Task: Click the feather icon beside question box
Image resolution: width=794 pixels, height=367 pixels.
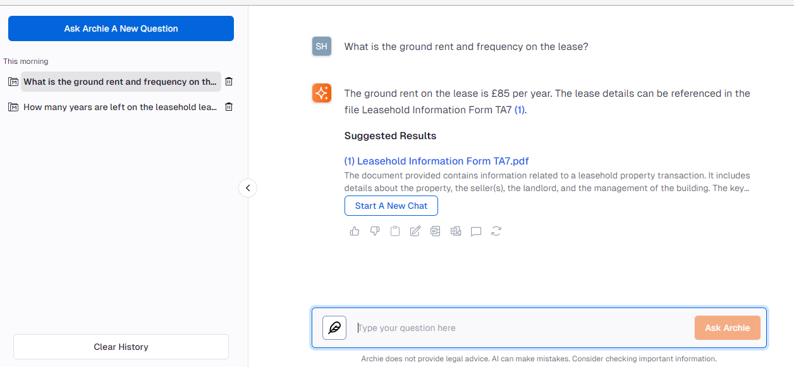Action: [334, 328]
